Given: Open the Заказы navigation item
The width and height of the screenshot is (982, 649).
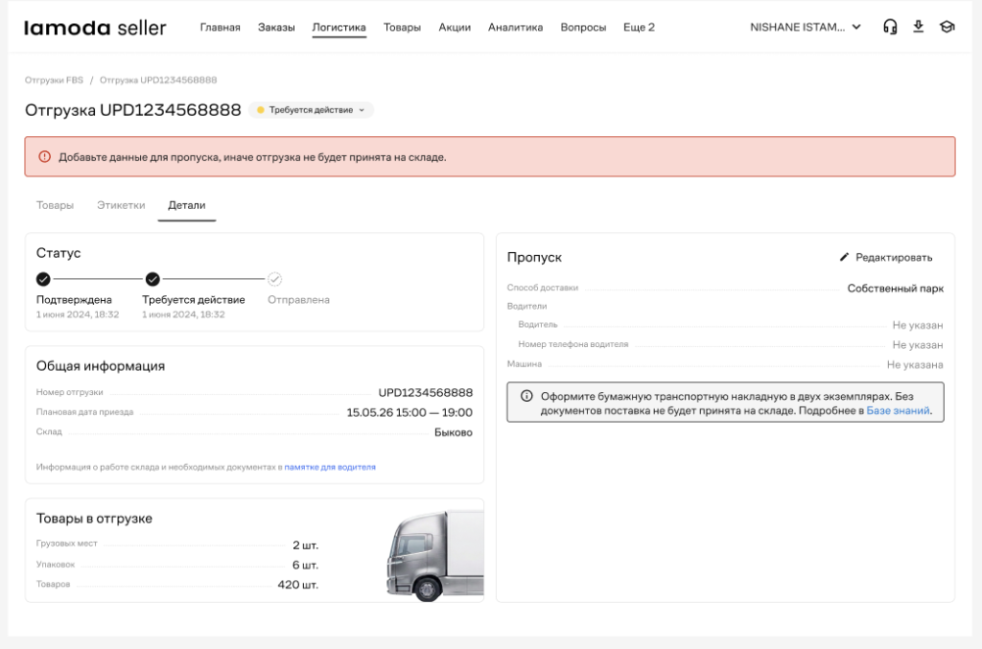Looking at the screenshot, I should tap(276, 28).
